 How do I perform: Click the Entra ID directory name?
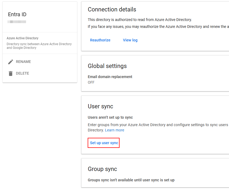(x=17, y=15)
